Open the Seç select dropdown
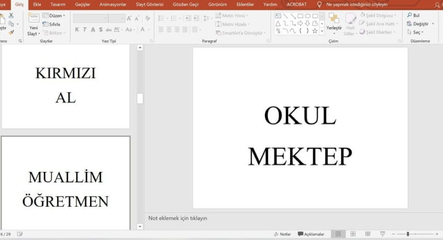This screenshot has width=443, height=240. [x=415, y=32]
